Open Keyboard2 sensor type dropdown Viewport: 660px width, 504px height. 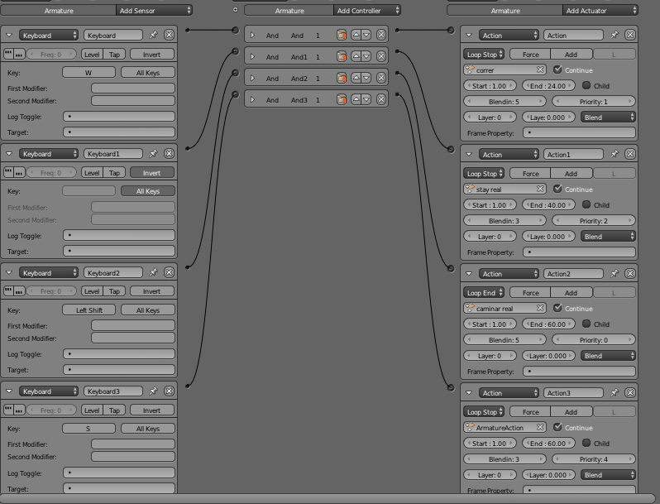click(49, 272)
